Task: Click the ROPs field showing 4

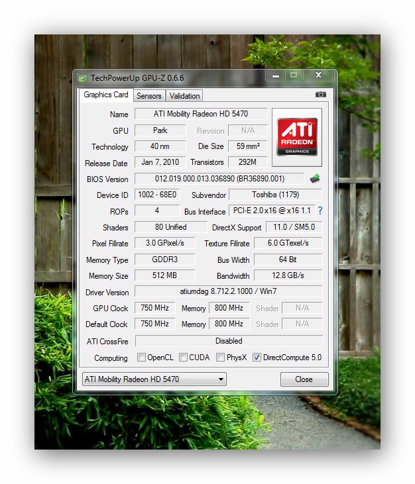Action: click(x=157, y=211)
